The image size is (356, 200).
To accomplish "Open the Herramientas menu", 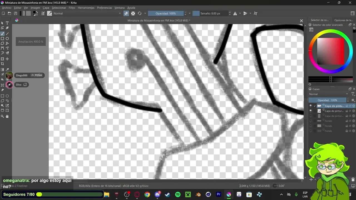I will (86, 8).
